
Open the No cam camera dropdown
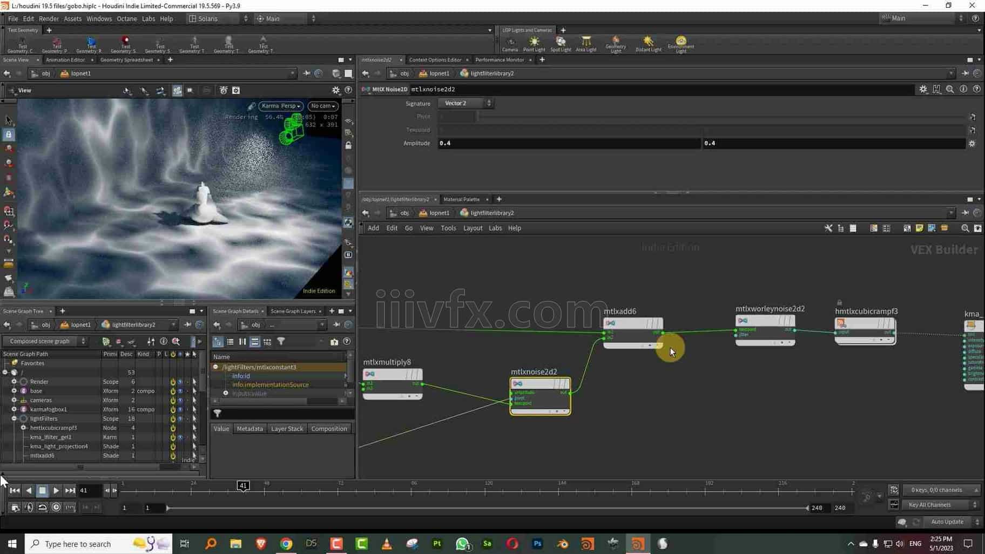(x=323, y=106)
